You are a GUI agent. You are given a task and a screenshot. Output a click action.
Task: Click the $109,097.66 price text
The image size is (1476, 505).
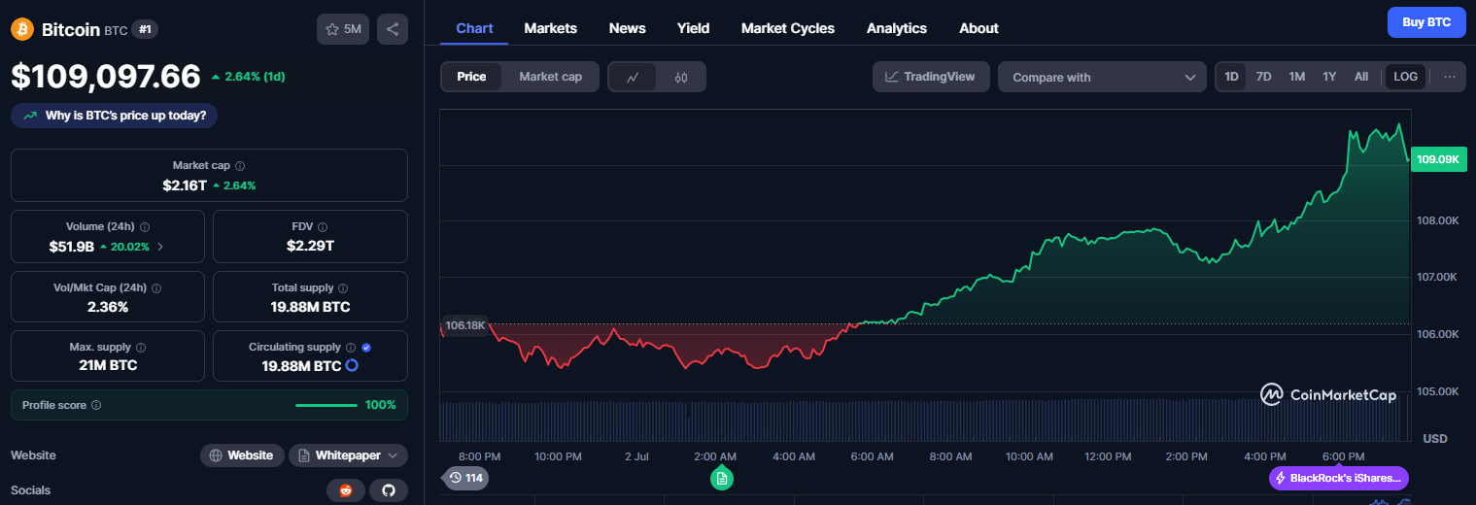(x=106, y=76)
